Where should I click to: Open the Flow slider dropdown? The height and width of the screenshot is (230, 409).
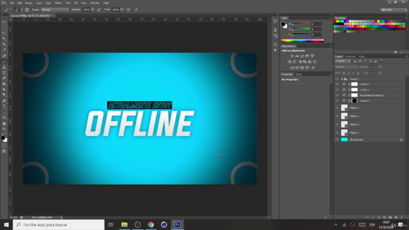(122, 10)
